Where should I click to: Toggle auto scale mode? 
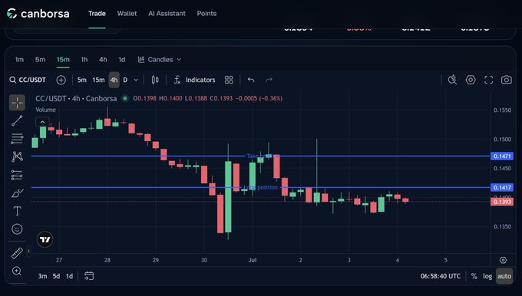point(504,276)
